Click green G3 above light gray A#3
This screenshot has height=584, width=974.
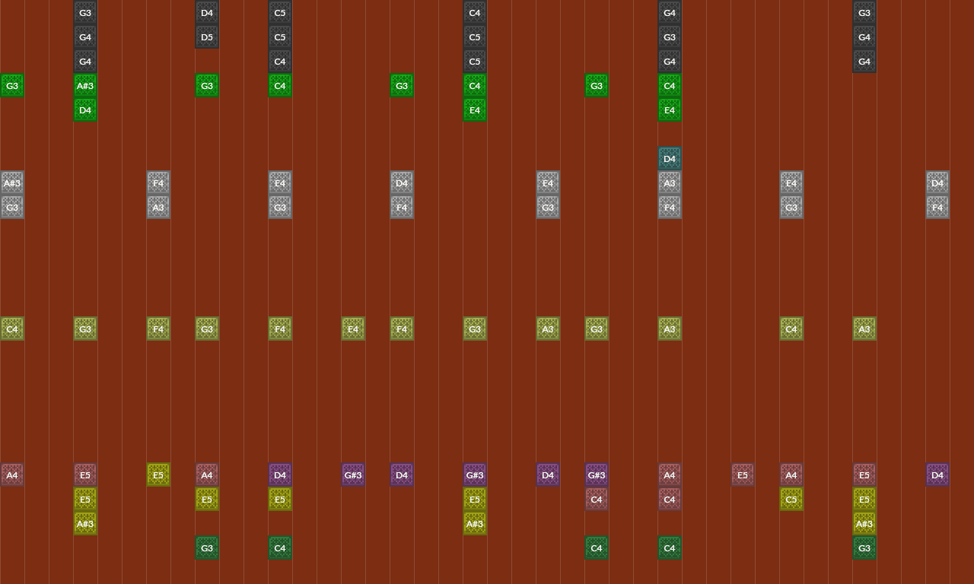[12, 86]
